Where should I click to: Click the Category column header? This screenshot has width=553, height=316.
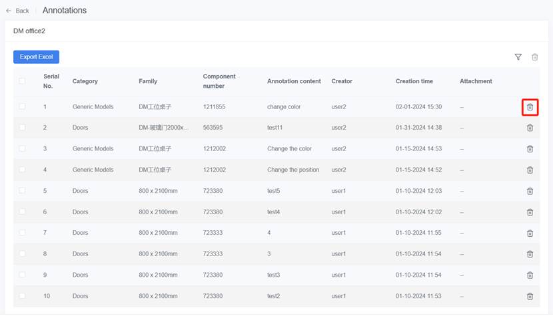pos(85,81)
